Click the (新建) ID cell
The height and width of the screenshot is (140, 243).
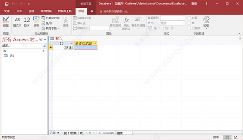63,48
